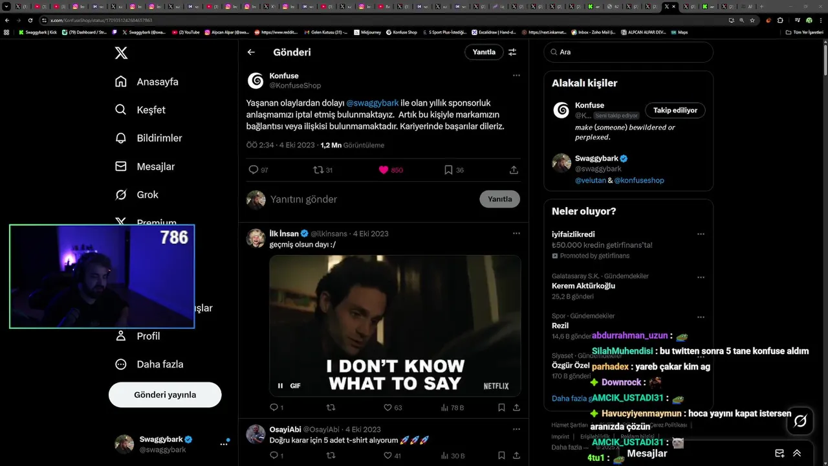Open more options on İlk İnsan reply
This screenshot has height=466, width=828.
click(516, 233)
